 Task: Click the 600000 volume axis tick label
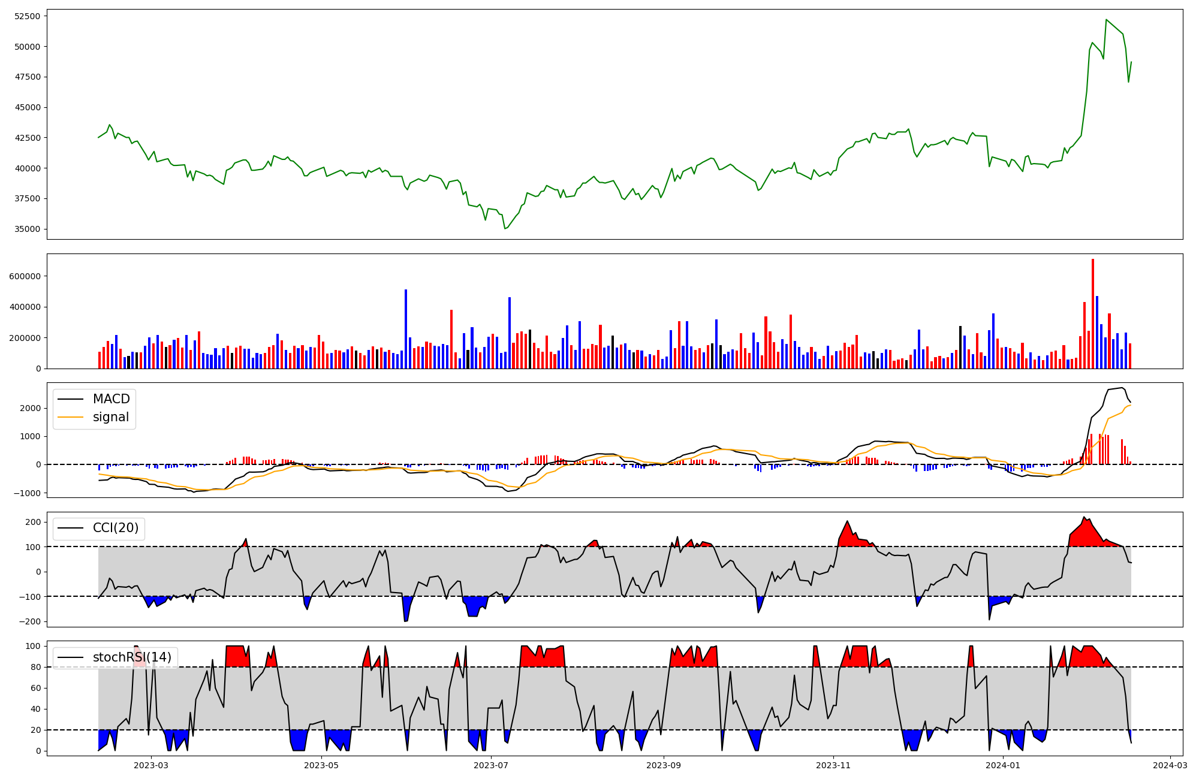[x=24, y=276]
